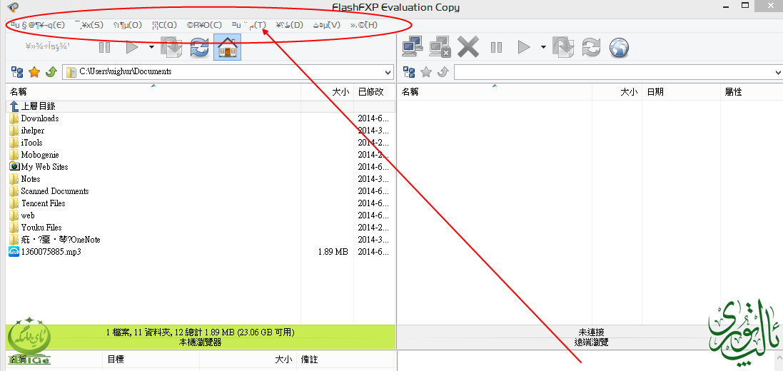
Task: Open the menu ending with (C)
Action: pyautogui.click(x=204, y=25)
